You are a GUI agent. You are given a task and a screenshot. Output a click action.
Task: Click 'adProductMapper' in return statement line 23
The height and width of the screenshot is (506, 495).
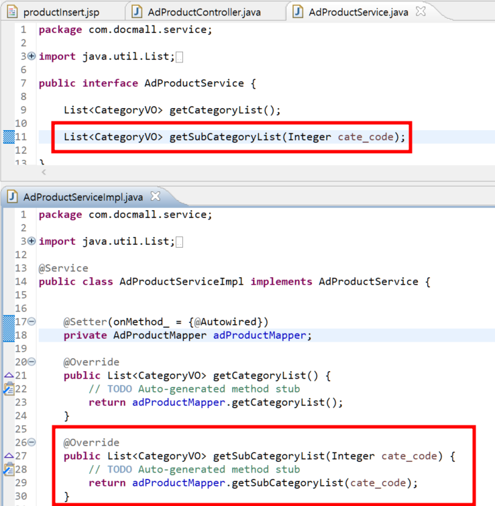point(178,402)
